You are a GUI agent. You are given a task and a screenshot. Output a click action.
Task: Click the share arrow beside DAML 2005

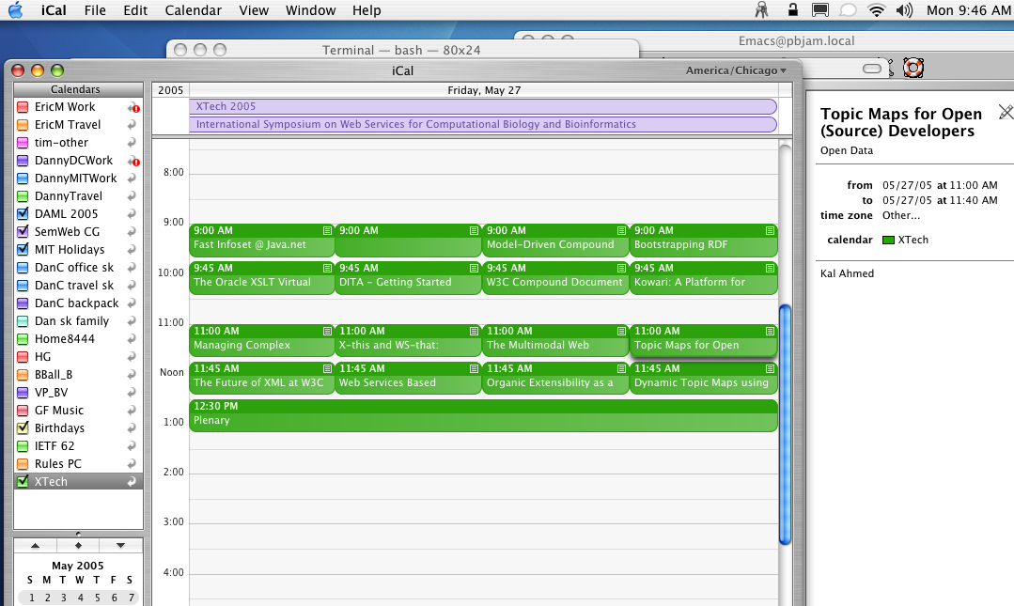(132, 214)
